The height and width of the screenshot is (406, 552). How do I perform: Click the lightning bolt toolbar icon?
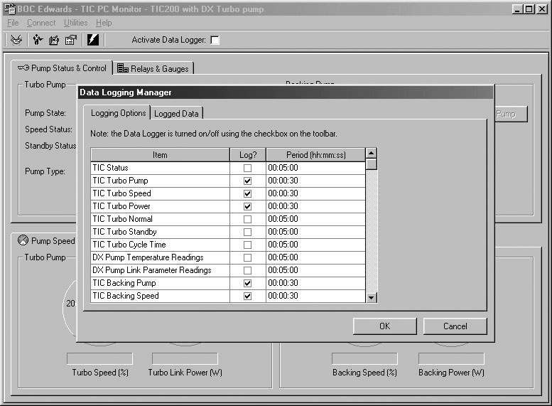(x=93, y=40)
